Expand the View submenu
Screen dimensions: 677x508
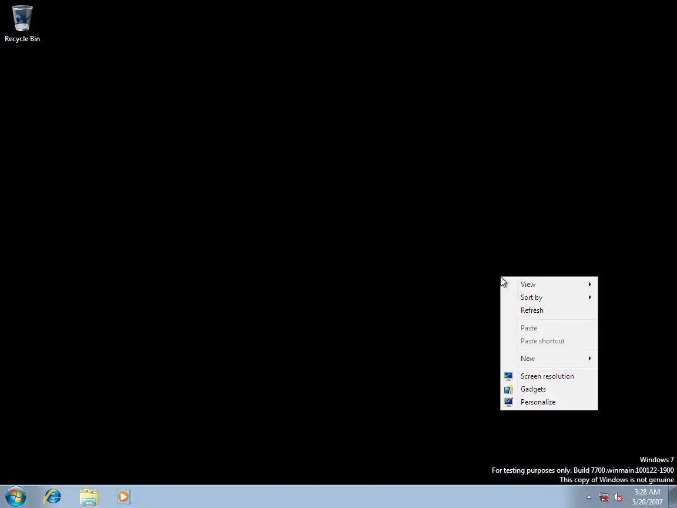pyautogui.click(x=549, y=284)
